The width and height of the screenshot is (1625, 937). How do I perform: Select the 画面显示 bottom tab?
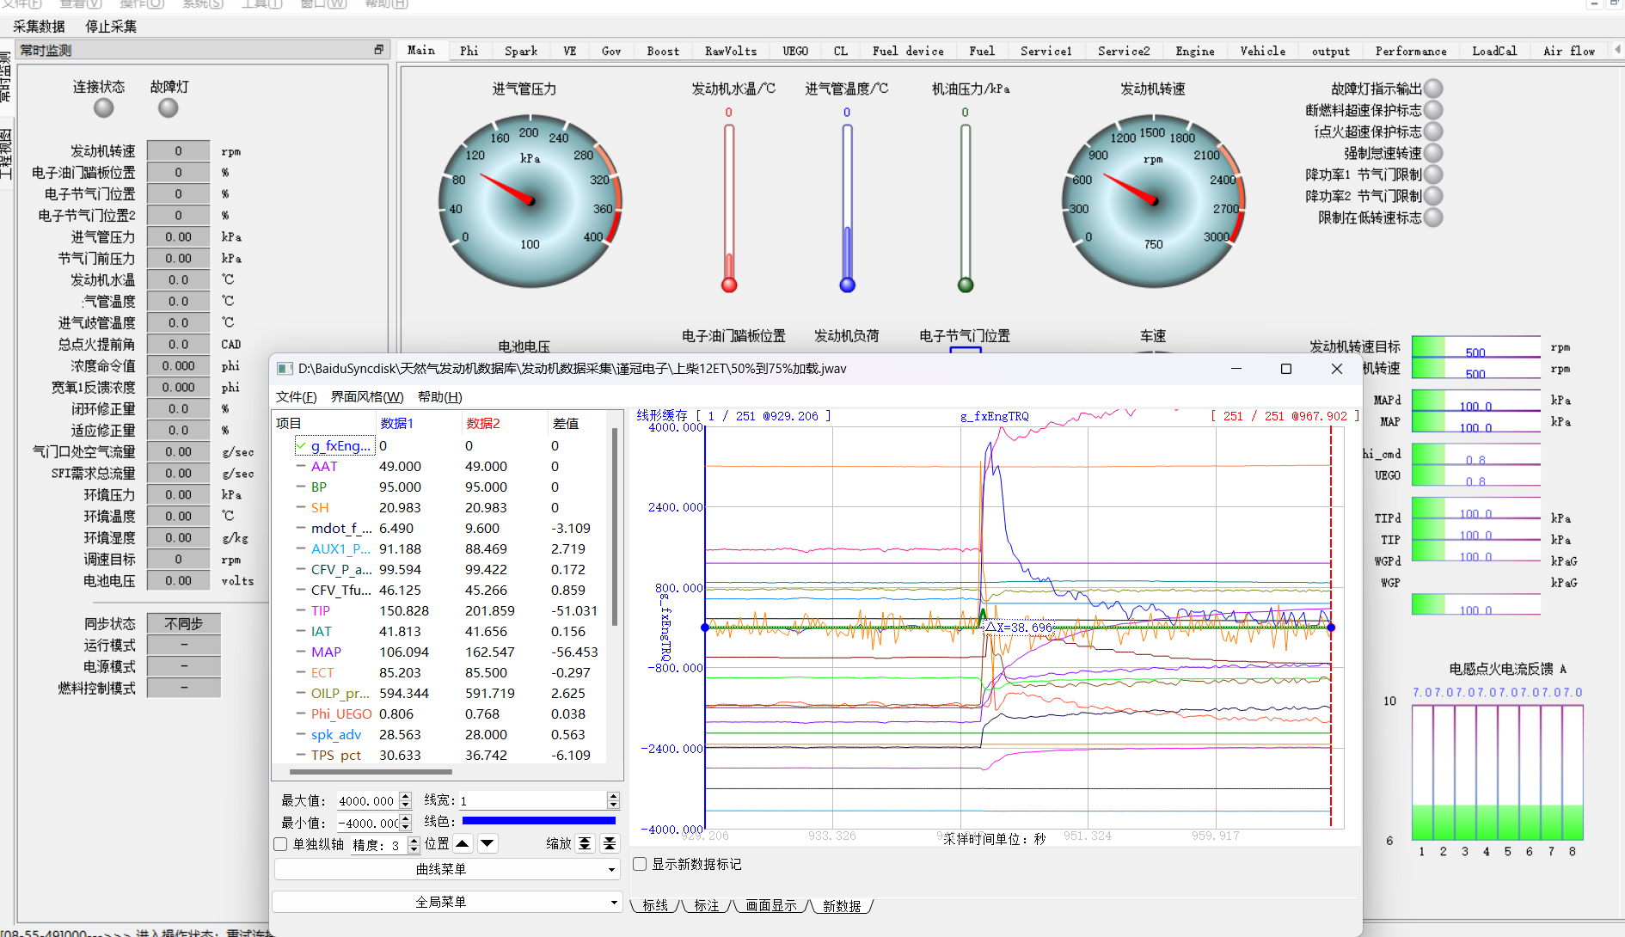pyautogui.click(x=770, y=905)
